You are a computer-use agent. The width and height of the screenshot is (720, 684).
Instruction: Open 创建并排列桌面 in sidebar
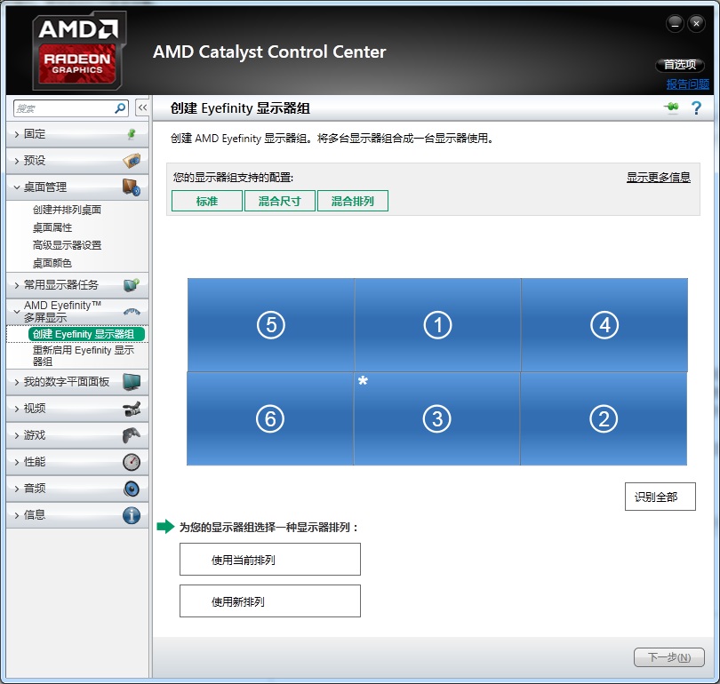pyautogui.click(x=67, y=210)
